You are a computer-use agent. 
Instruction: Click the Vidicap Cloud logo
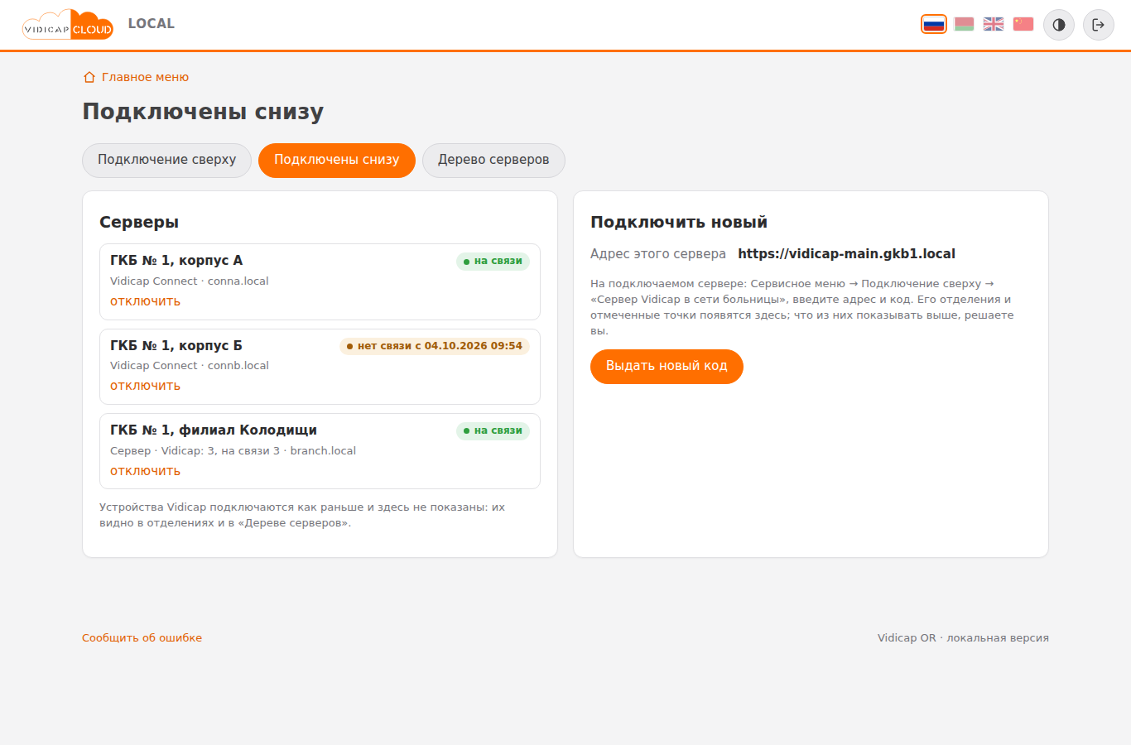(68, 25)
